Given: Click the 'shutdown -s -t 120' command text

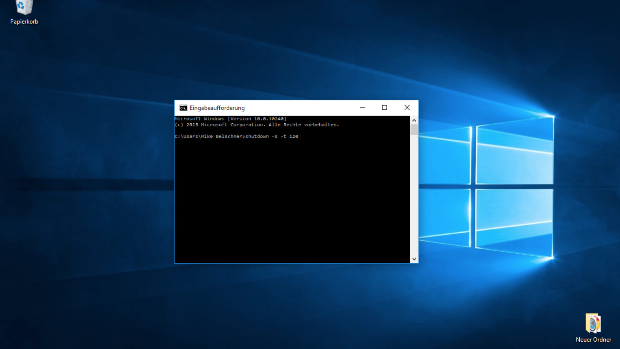Looking at the screenshot, I should coord(272,136).
